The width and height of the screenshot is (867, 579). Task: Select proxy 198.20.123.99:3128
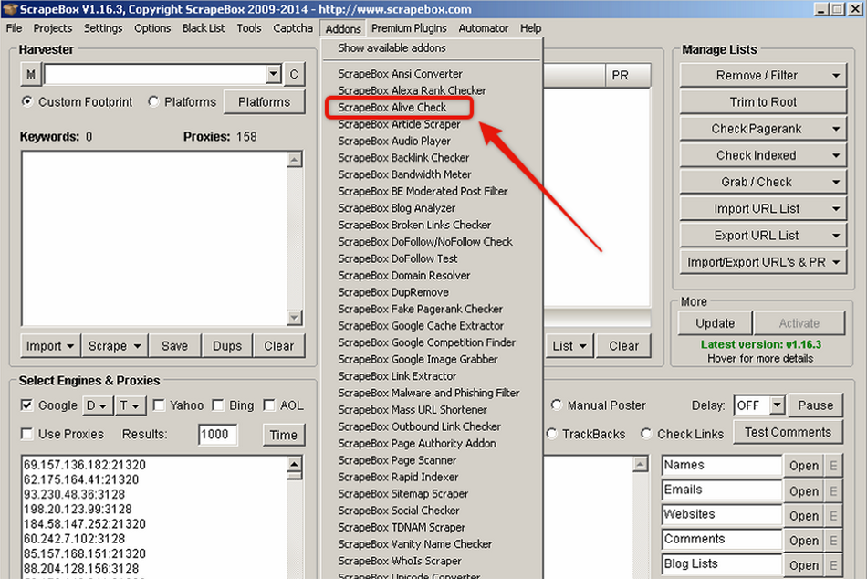[78, 510]
